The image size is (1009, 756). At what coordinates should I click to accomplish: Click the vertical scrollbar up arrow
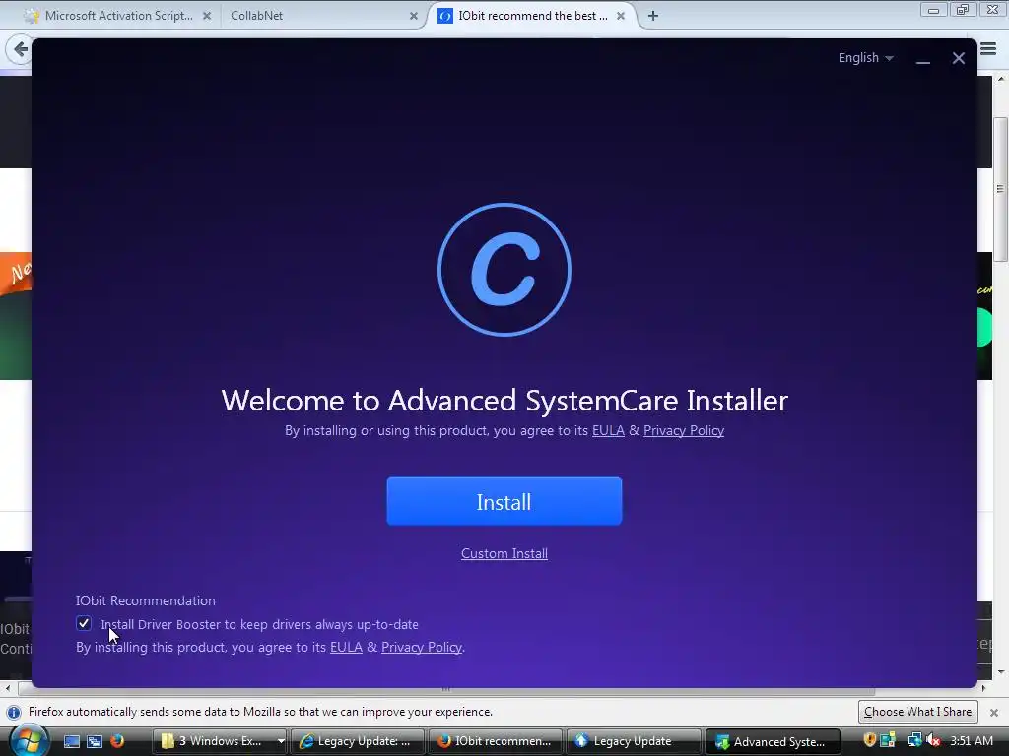click(1001, 79)
